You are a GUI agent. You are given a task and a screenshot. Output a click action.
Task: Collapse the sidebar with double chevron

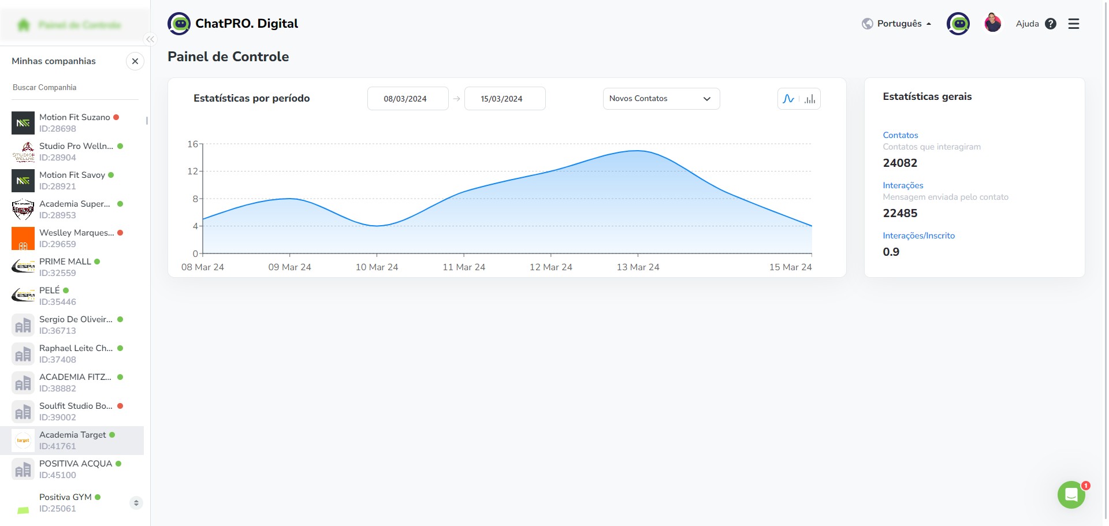(150, 39)
